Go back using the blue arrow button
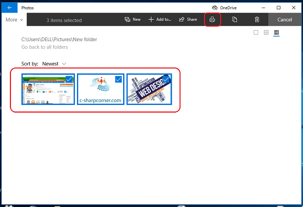This screenshot has width=303, height=207. (9, 8)
